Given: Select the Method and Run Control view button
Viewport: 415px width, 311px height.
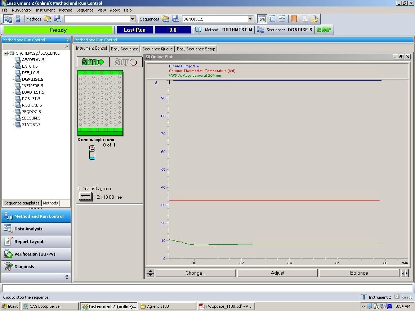Looking at the screenshot, I should tap(36, 216).
